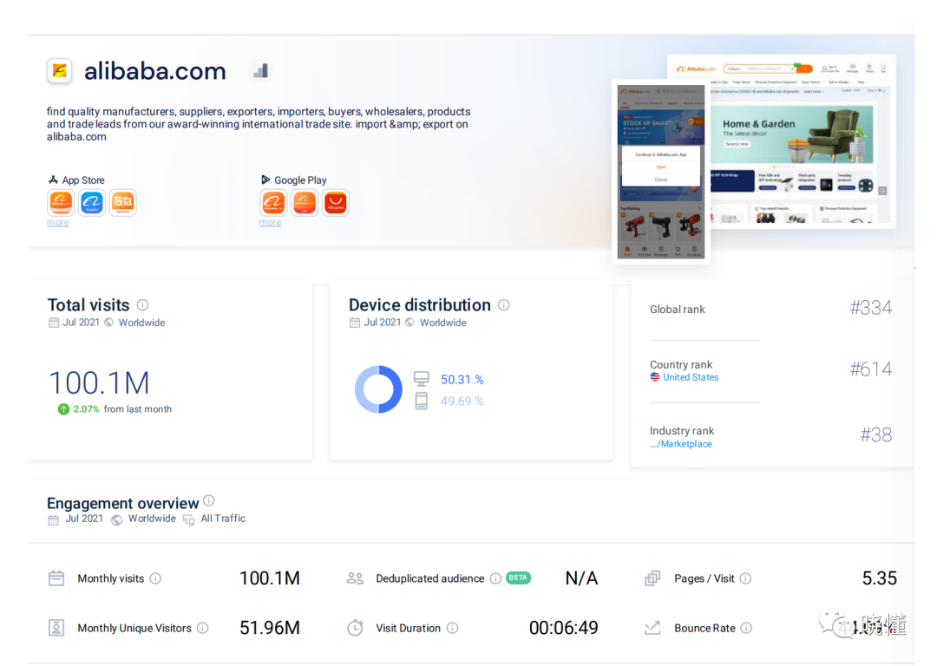
Task: Click the device distribution donut chart
Action: coord(378,389)
